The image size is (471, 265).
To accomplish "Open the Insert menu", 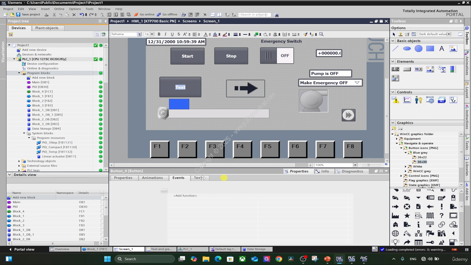I will point(45,9).
